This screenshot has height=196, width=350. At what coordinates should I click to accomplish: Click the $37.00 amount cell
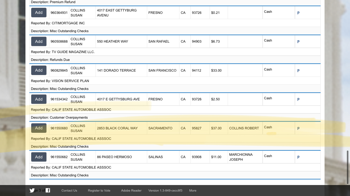(x=219, y=128)
